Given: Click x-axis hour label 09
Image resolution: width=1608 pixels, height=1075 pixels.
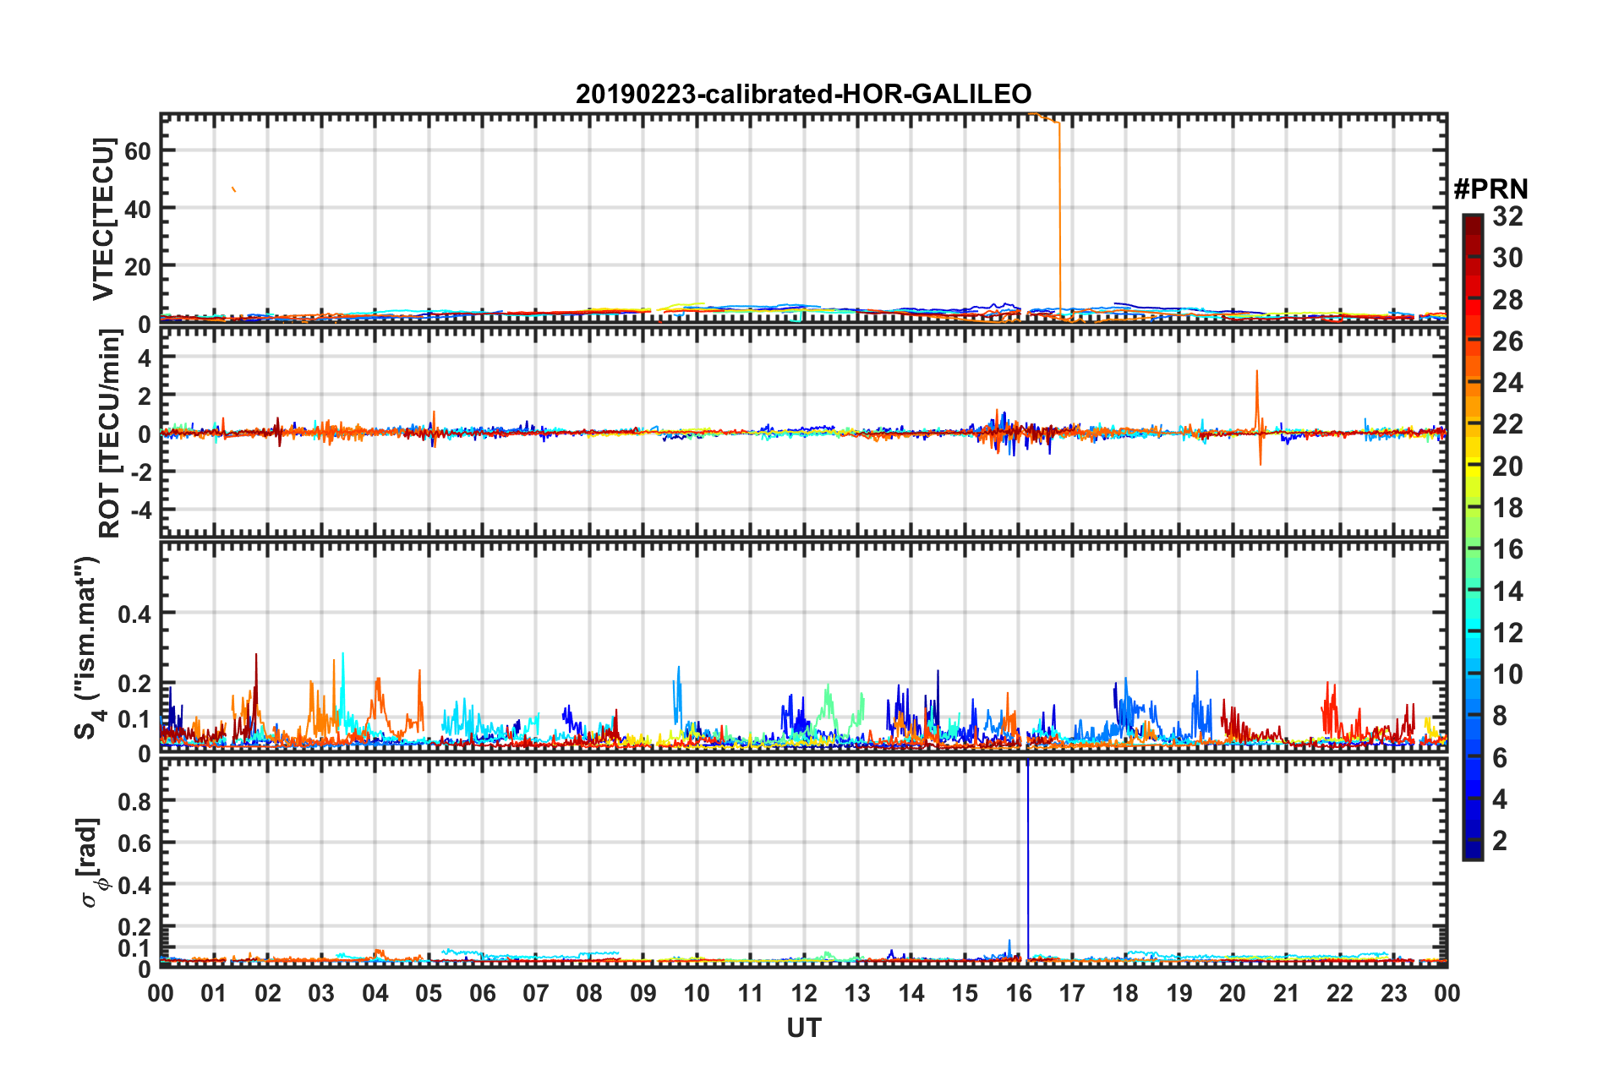Looking at the screenshot, I should pos(643,994).
